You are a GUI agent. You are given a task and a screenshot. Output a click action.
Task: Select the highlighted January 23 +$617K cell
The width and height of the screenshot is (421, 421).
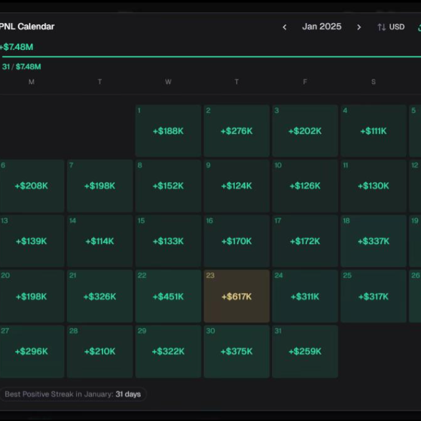tap(237, 296)
